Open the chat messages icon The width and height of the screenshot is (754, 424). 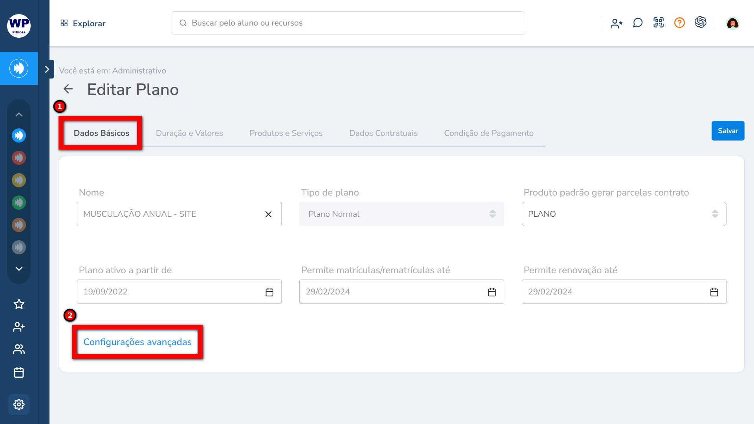637,23
